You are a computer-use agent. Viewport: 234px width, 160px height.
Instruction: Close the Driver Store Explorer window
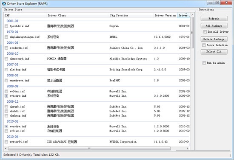(226, 3)
